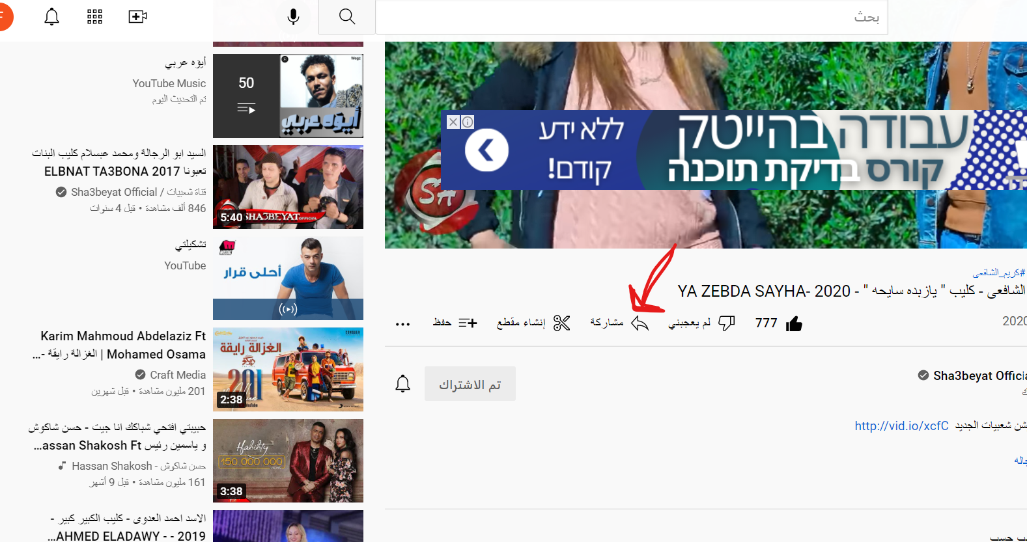Open the ELBNAT TA3BONA 2017 video thumbnail

tap(288, 187)
